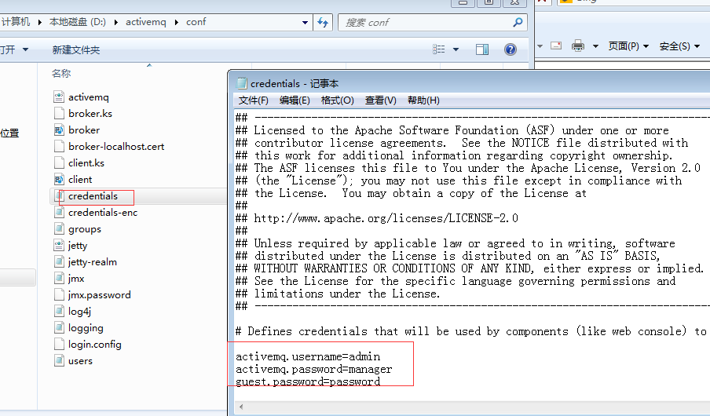Click the activemq.password=manager line
Screen dimensions: 710x416
pos(314,370)
